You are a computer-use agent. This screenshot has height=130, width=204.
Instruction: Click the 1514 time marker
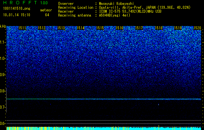[81, 28]
